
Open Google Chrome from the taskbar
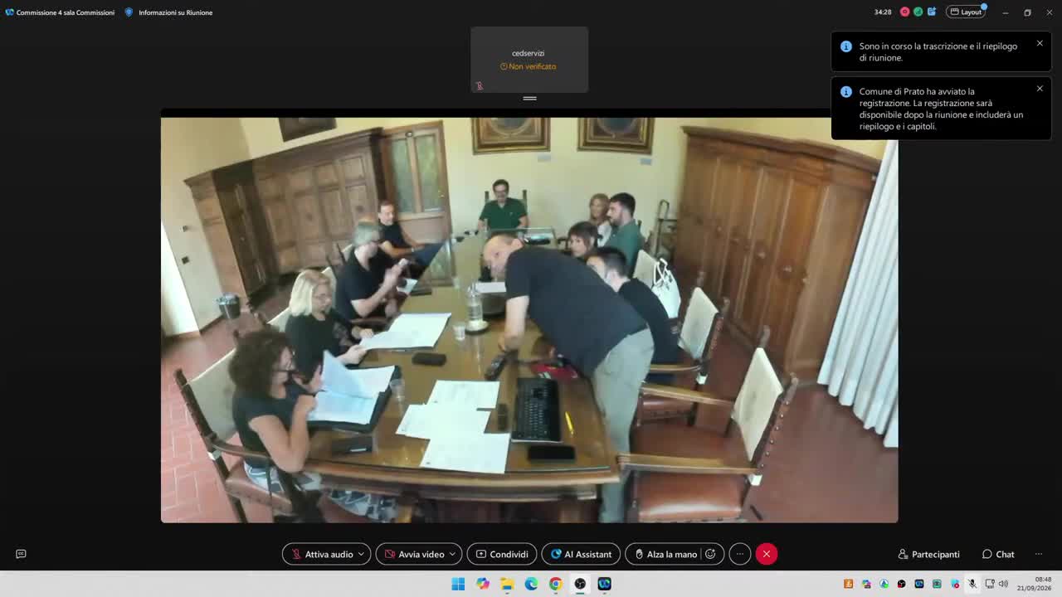point(556,584)
